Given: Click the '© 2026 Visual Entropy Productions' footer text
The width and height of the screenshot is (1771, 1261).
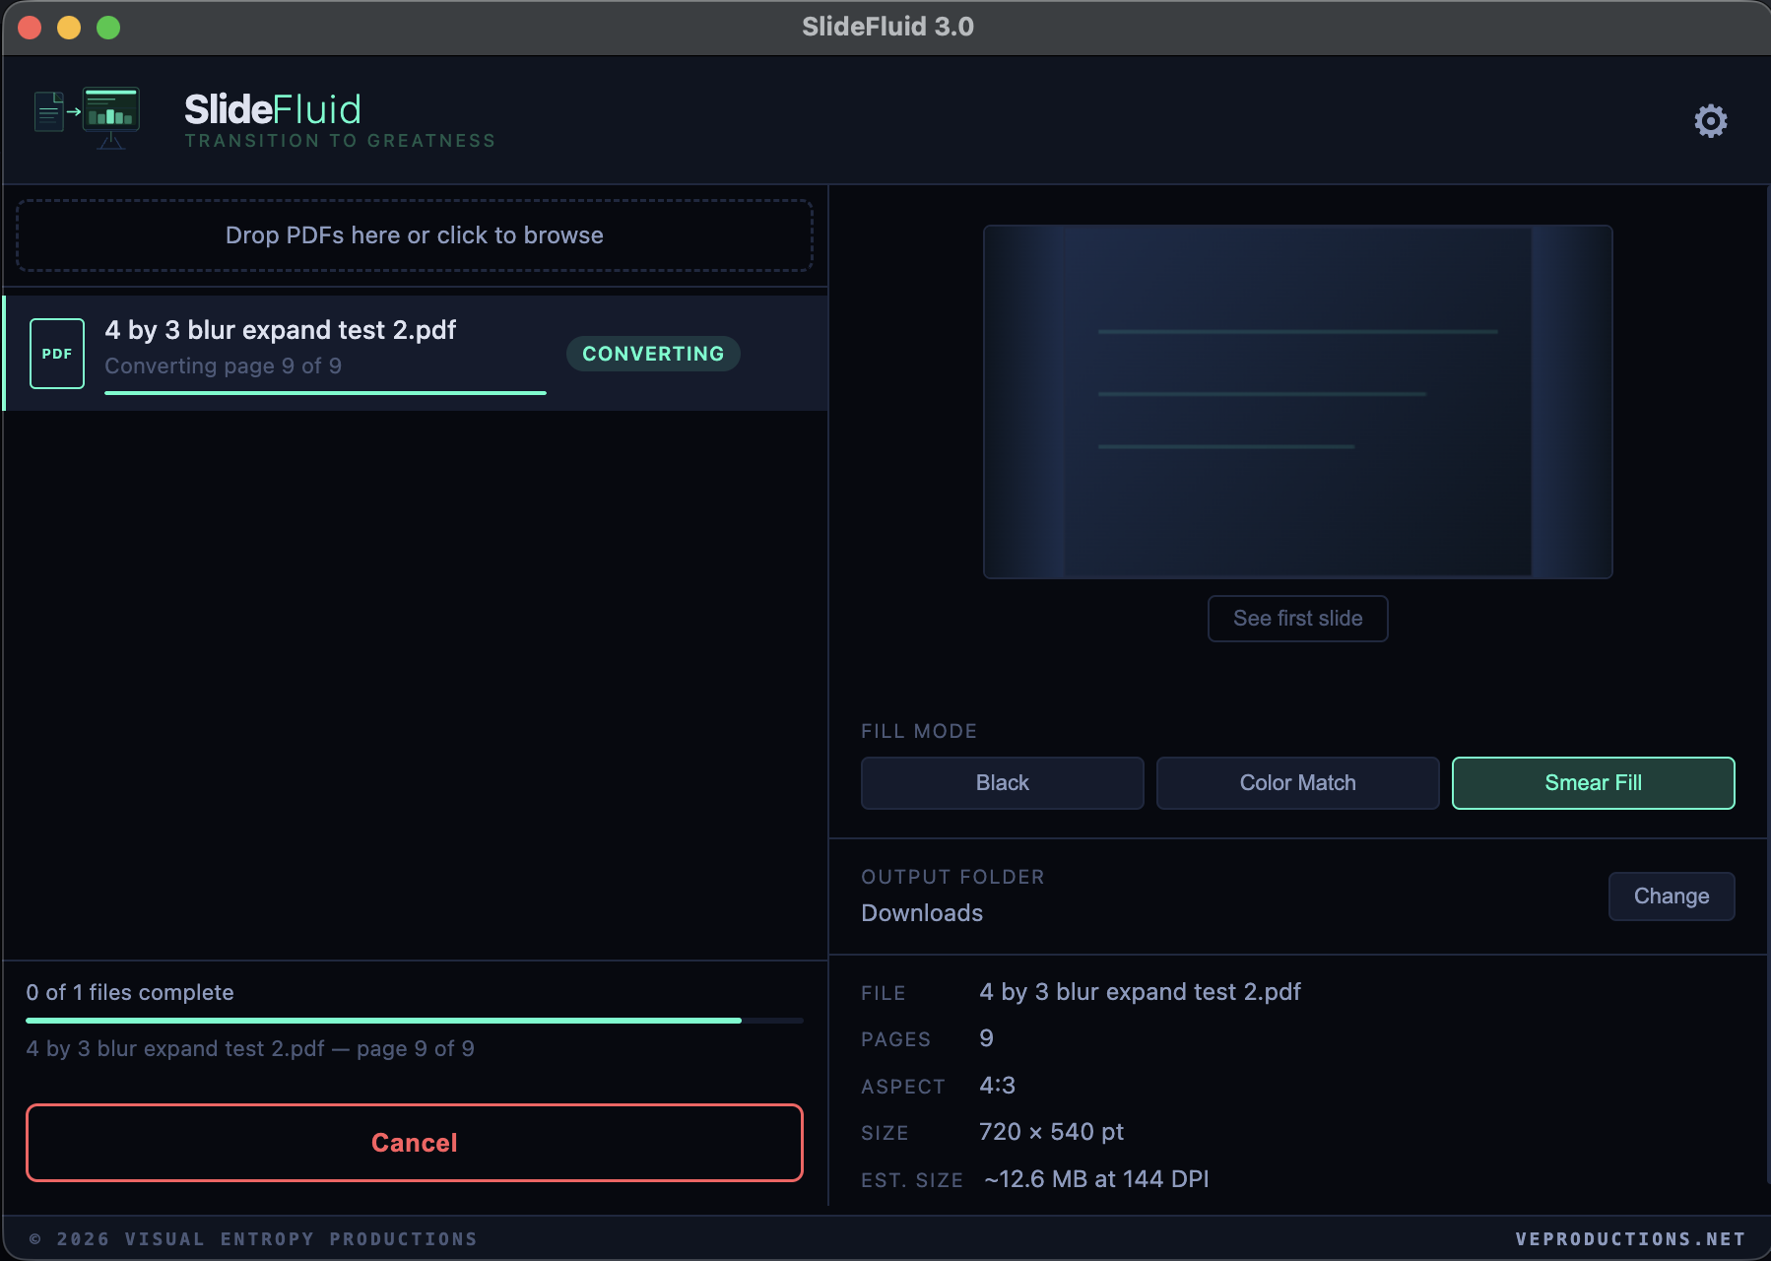Looking at the screenshot, I should 253,1239.
